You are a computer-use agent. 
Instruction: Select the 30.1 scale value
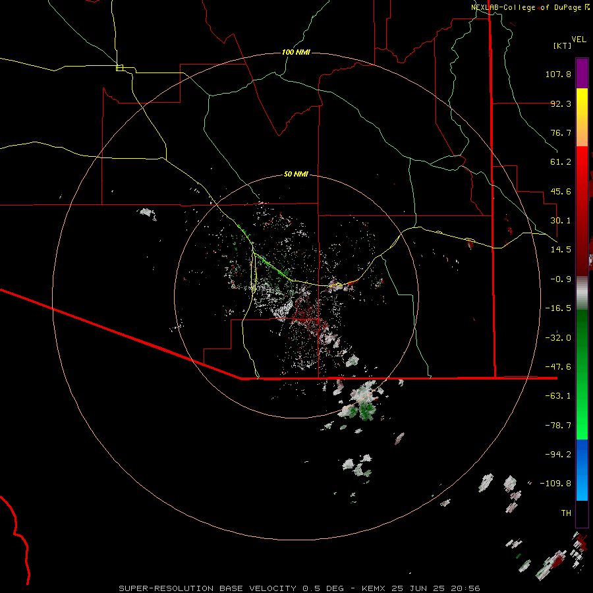[561, 221]
